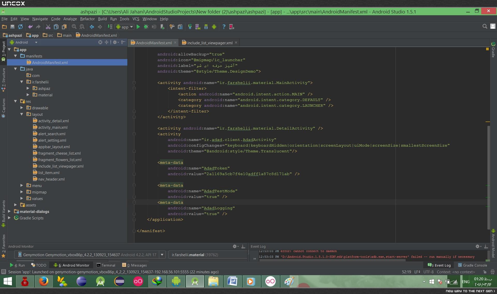
Task: Toggle read-only lock in status bar
Action: [485, 272]
